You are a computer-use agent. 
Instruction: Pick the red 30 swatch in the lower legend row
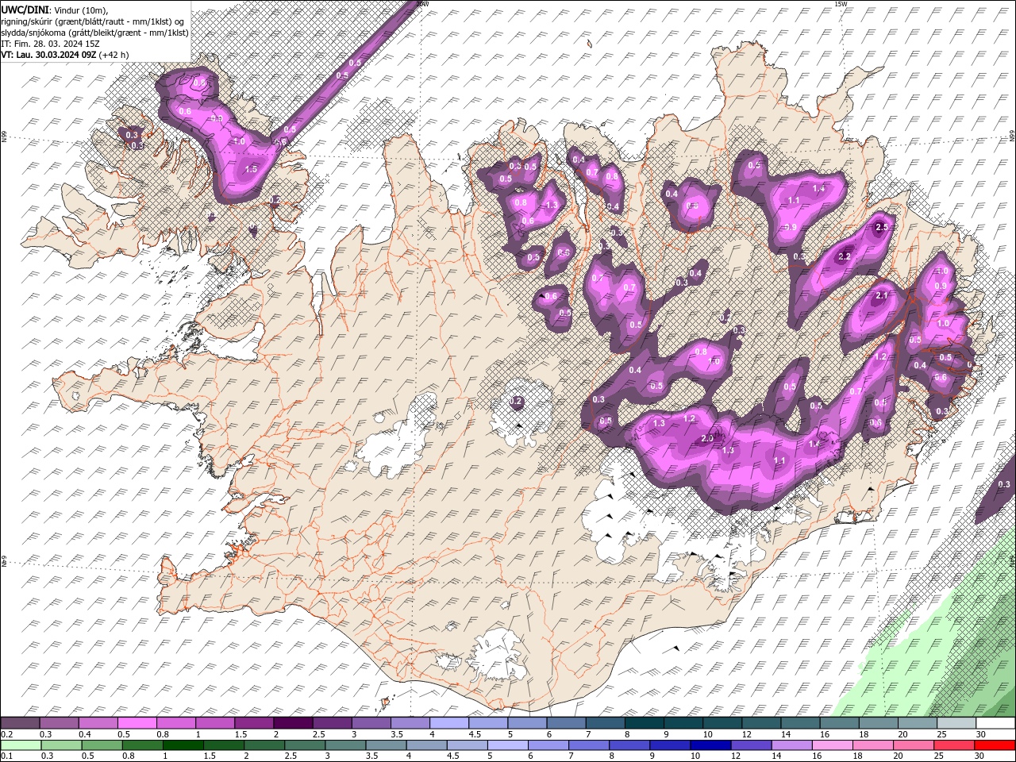pos(995,745)
